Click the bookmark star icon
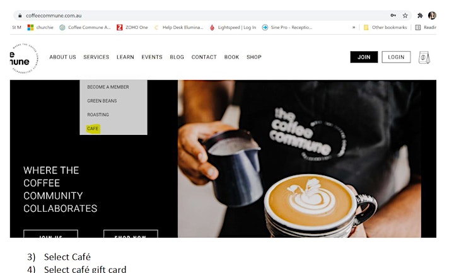The image size is (454, 273). click(x=405, y=16)
